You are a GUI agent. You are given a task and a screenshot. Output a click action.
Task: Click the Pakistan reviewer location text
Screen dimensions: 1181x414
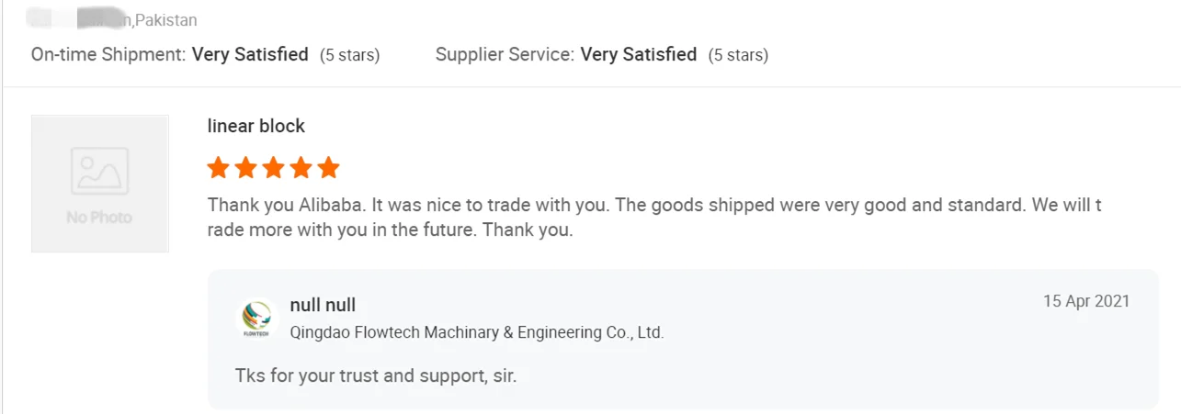165,20
